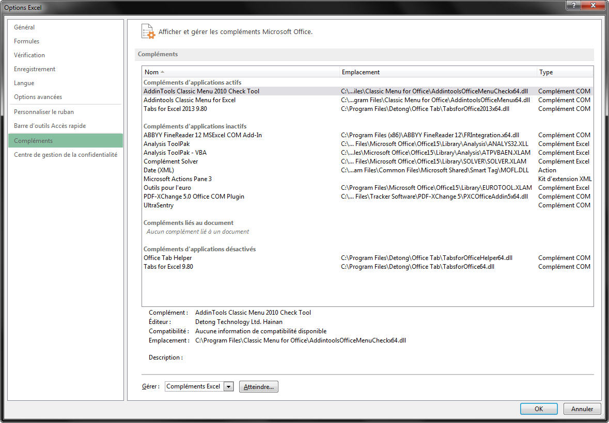Select Analysis ToolPak - VBA row
This screenshot has width=609, height=423.
[x=367, y=153]
